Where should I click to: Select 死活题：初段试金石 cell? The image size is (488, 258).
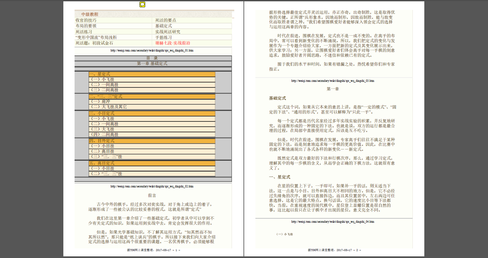(113, 43)
